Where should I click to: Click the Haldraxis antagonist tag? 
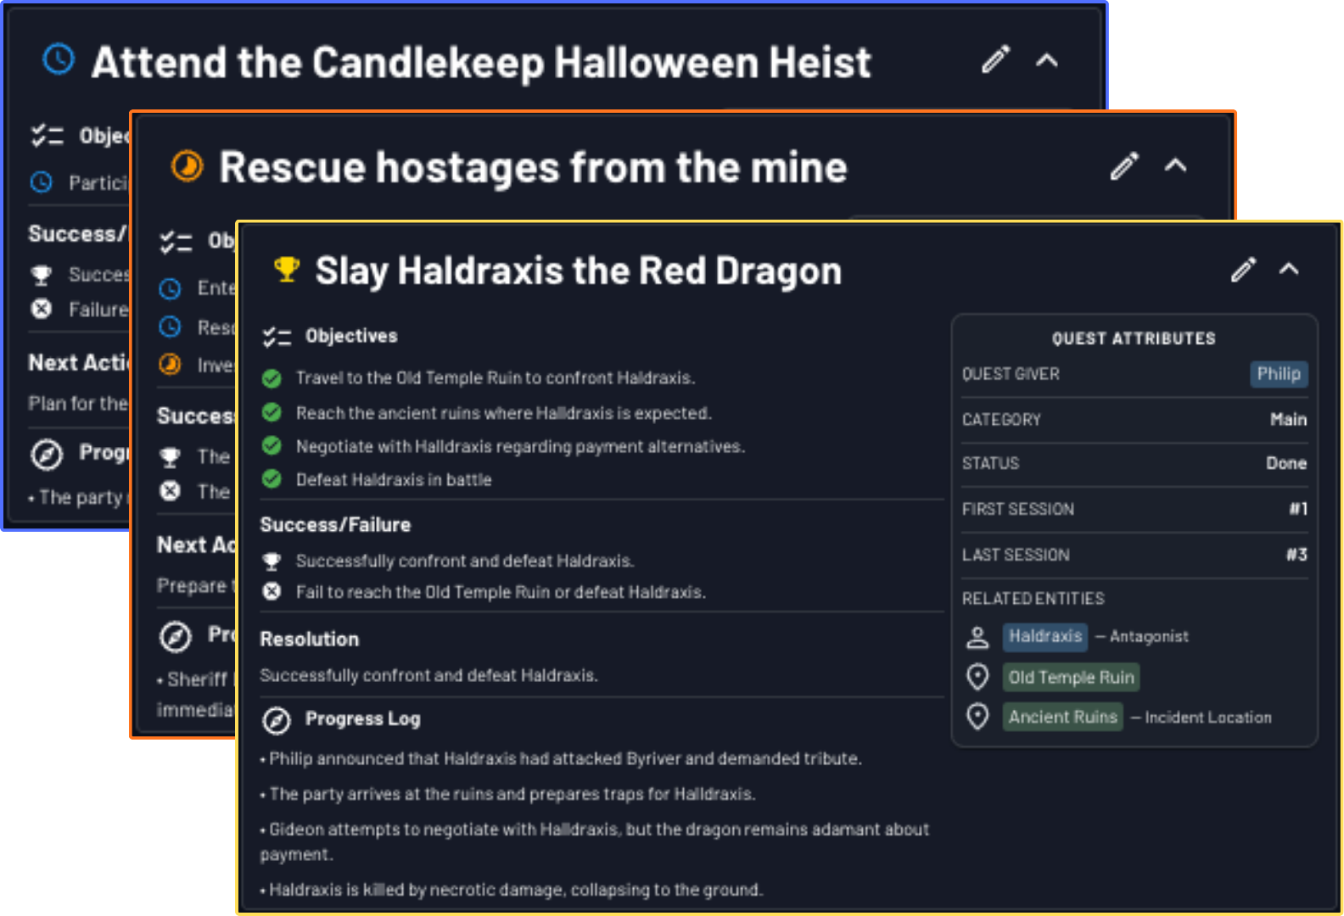(1044, 636)
